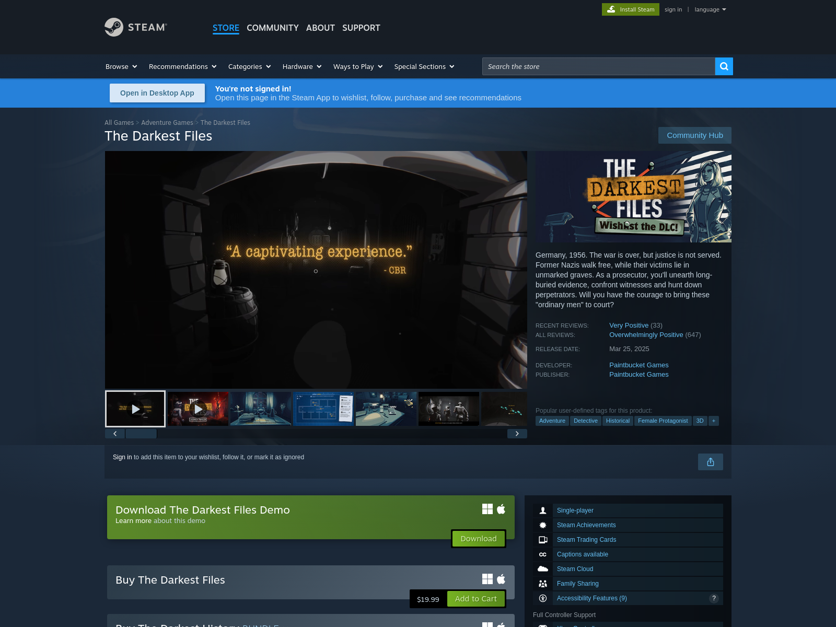Viewport: 836px width, 627px height.
Task: Expand the Categories dropdown
Action: pos(250,66)
